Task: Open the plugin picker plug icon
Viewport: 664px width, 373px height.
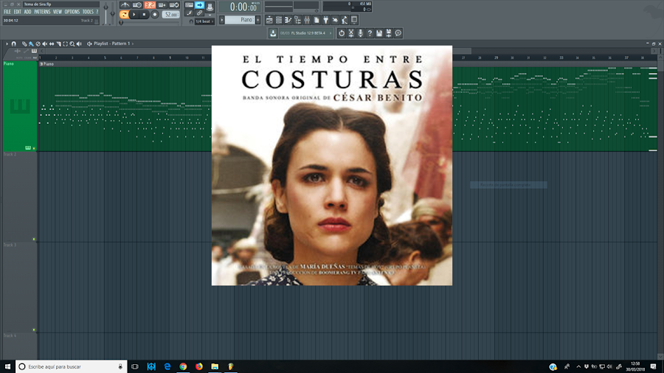Action: (x=325, y=20)
